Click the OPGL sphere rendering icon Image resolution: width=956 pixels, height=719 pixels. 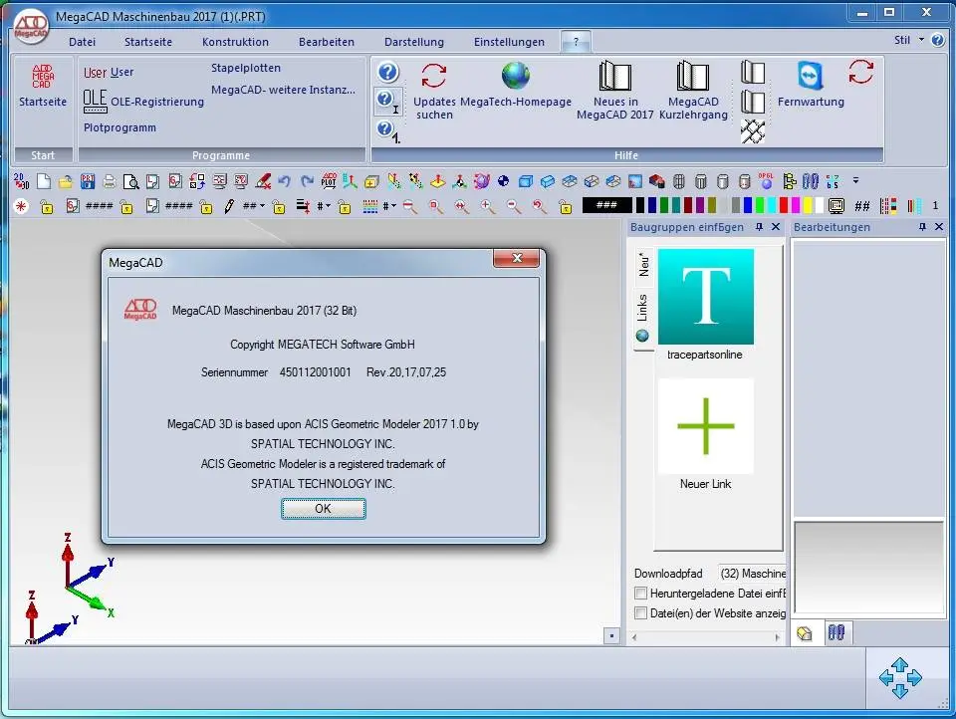click(766, 181)
